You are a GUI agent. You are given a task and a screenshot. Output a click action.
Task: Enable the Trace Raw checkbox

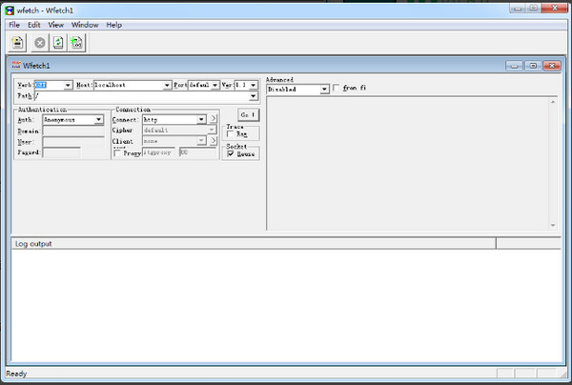tap(230, 134)
